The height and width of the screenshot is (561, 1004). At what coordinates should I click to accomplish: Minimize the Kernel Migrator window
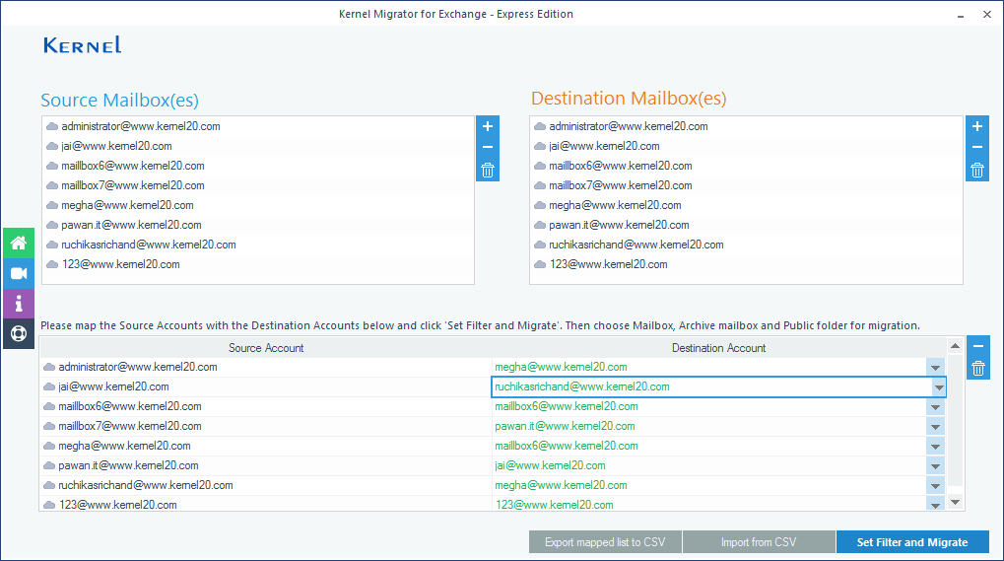[x=961, y=15]
